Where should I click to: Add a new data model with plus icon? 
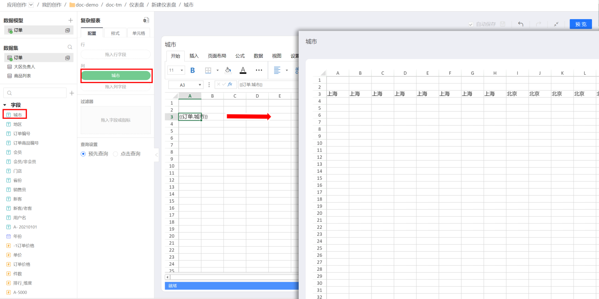pos(70,20)
